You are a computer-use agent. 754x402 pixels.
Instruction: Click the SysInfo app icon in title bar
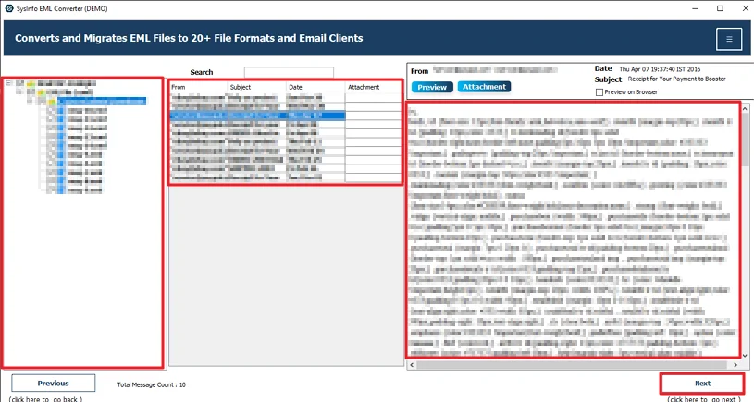point(7,6)
